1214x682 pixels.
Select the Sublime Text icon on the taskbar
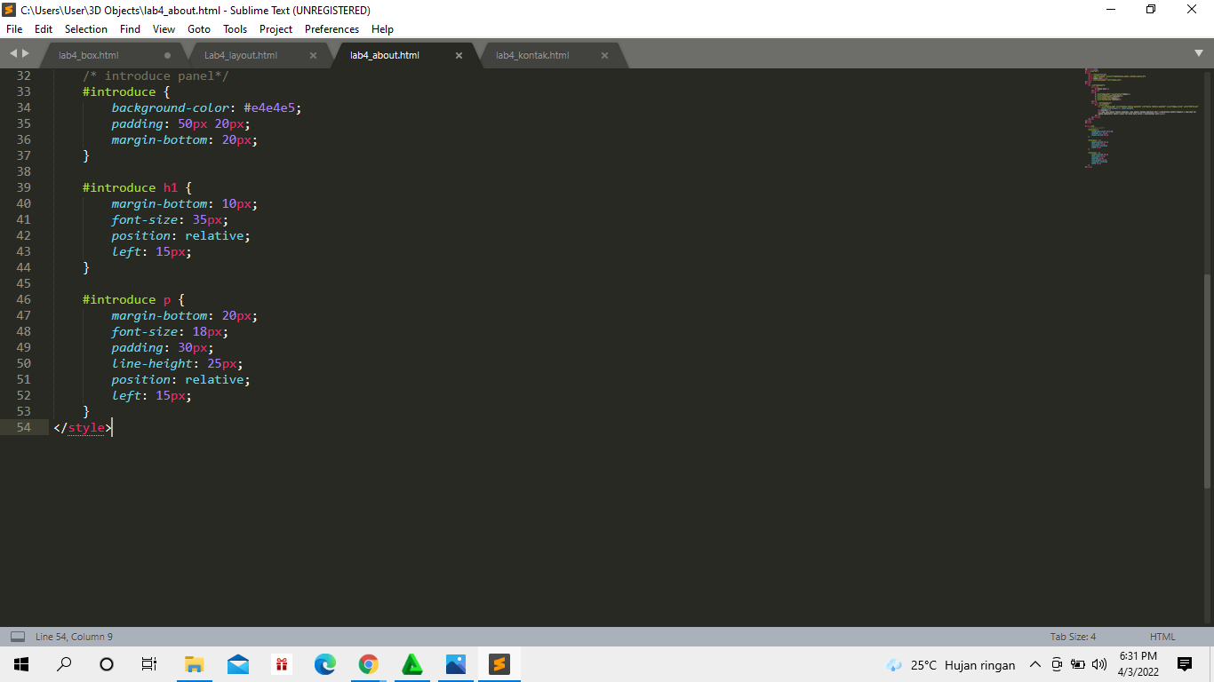pyautogui.click(x=499, y=663)
